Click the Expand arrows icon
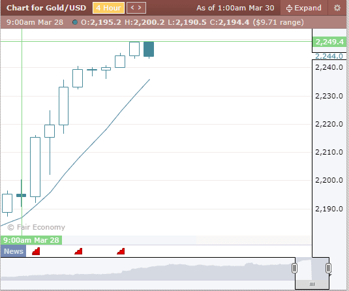 pyautogui.click(x=289, y=8)
